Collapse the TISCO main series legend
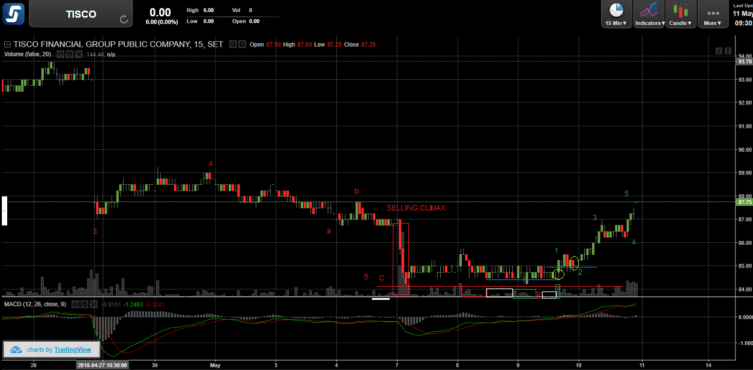Image resolution: width=753 pixels, height=370 pixels. 7,44
